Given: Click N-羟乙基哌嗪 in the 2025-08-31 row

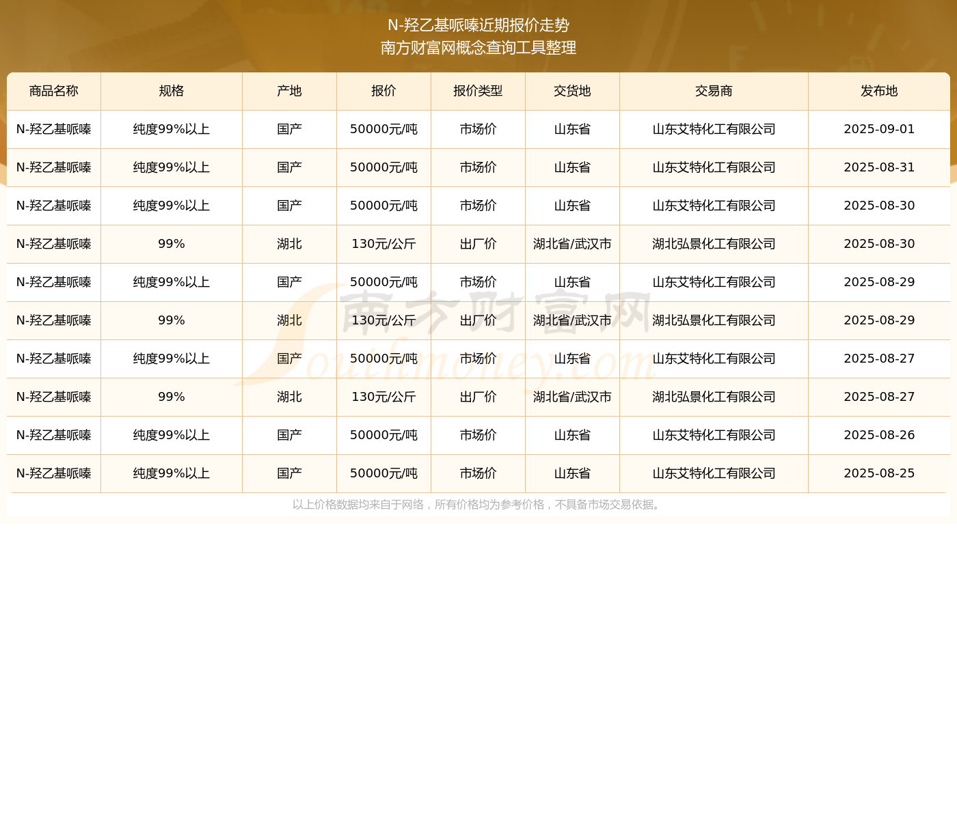Looking at the screenshot, I should (54, 167).
